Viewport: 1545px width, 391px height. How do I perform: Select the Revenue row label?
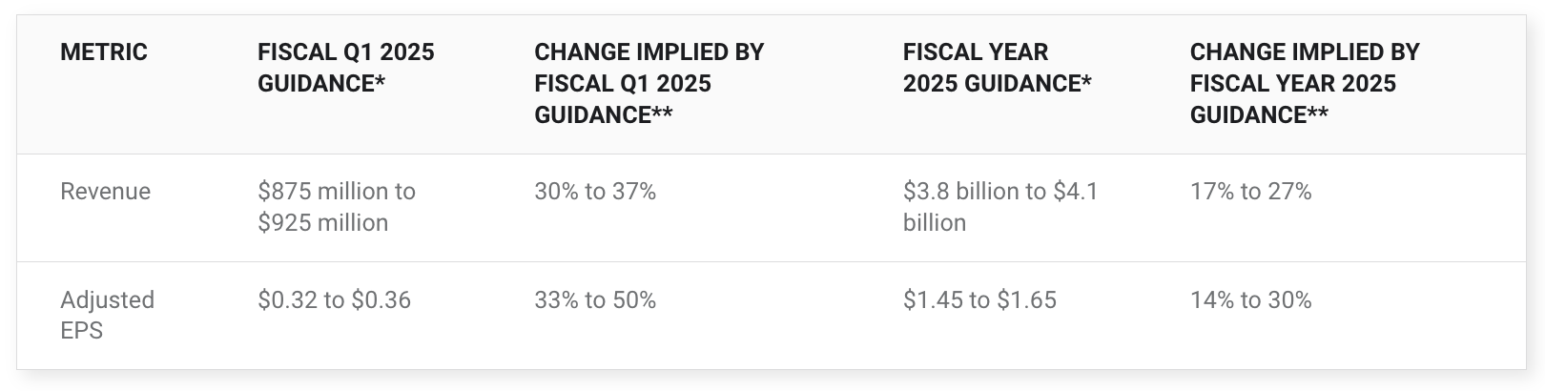(105, 192)
